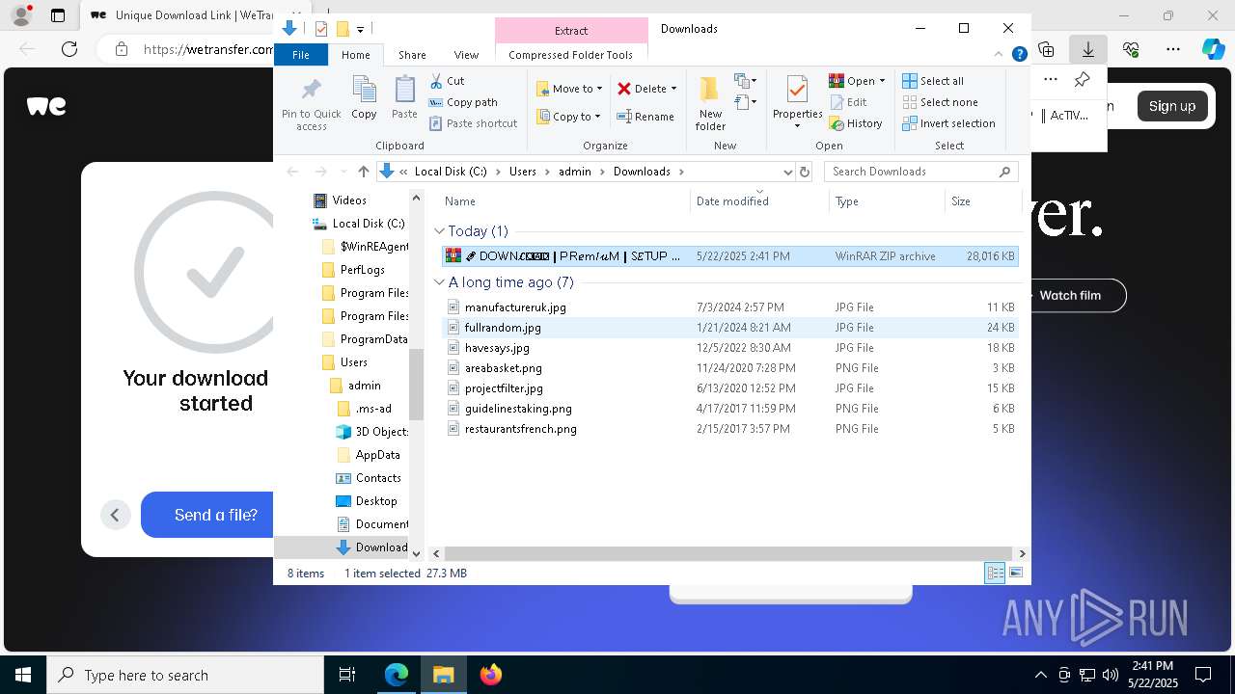Switch to the Home ribbon tab
Image resolution: width=1235 pixels, height=694 pixels.
355,55
